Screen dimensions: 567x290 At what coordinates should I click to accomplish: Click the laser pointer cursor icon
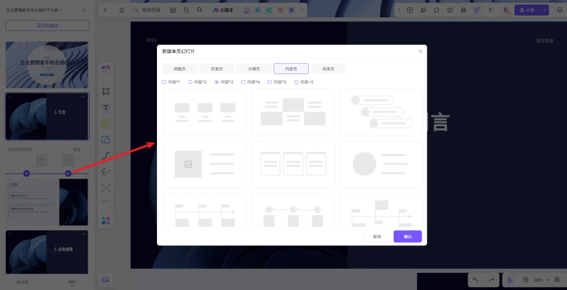pos(477,10)
